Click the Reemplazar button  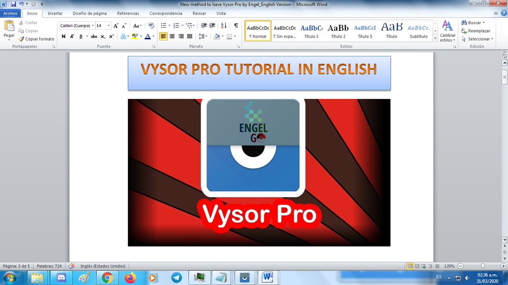tap(476, 31)
